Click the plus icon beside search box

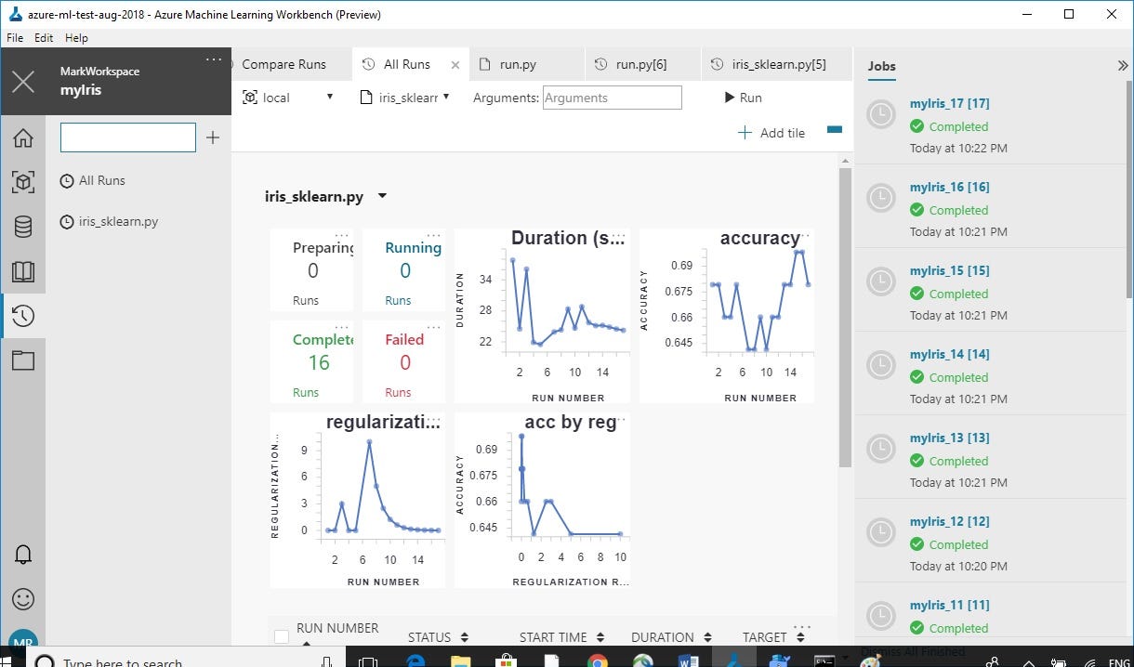213,137
